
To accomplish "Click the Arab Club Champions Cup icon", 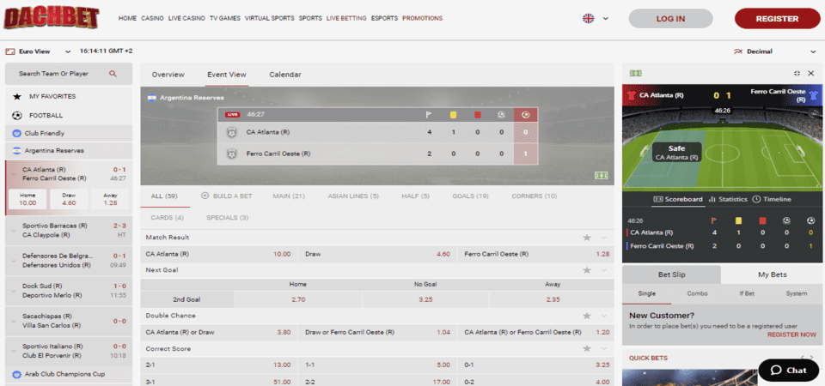I will [x=15, y=375].
